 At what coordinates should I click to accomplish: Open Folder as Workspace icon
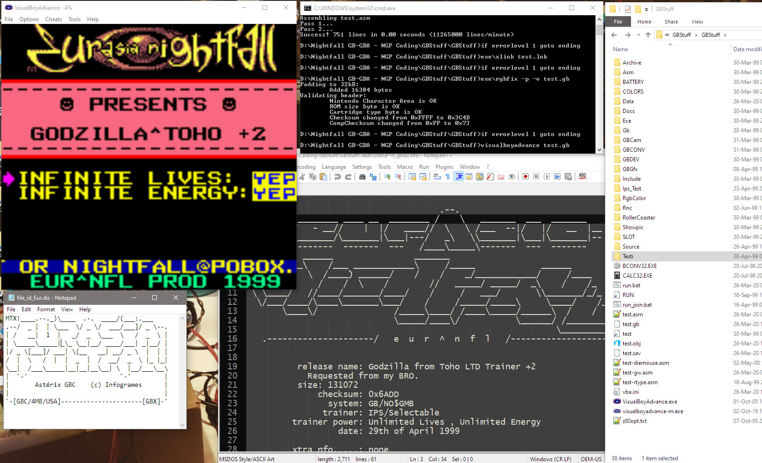(x=501, y=177)
